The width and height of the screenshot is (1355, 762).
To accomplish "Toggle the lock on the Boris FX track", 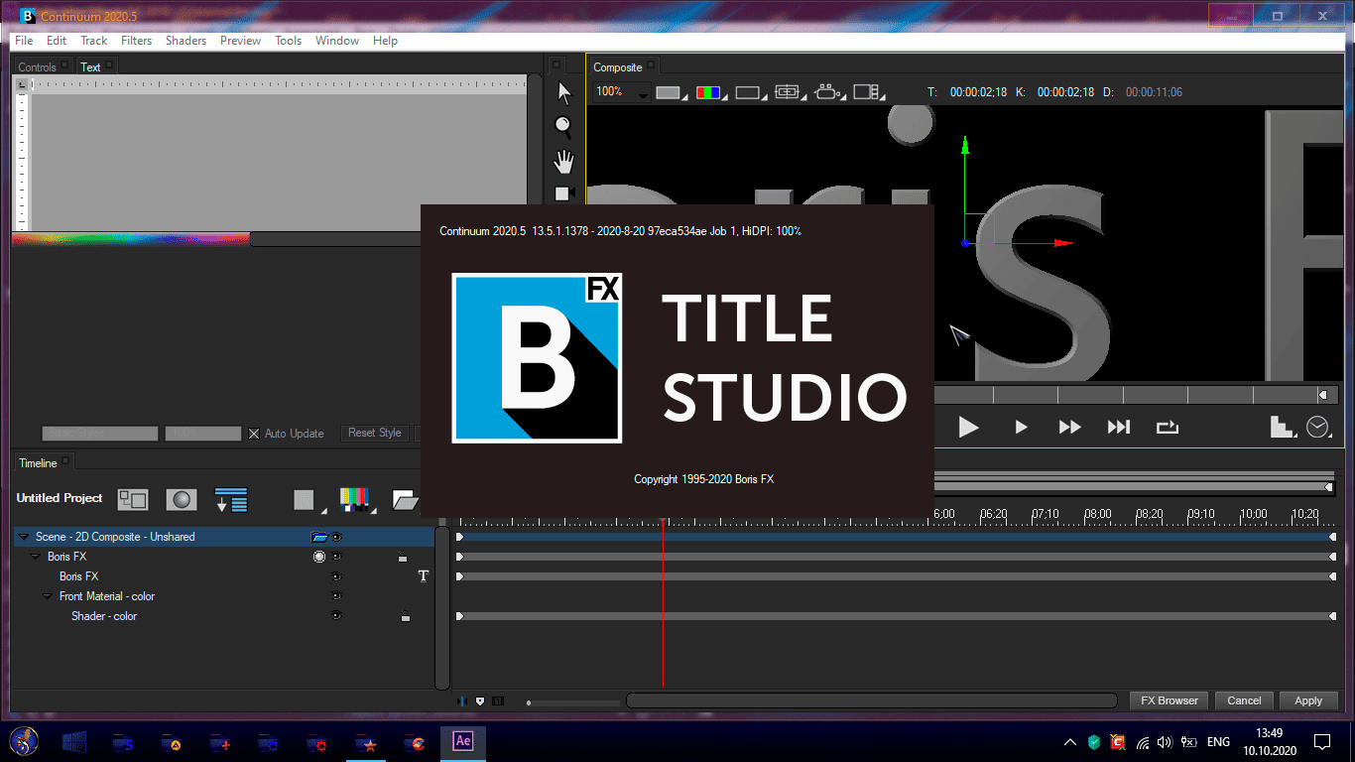I will coord(403,557).
